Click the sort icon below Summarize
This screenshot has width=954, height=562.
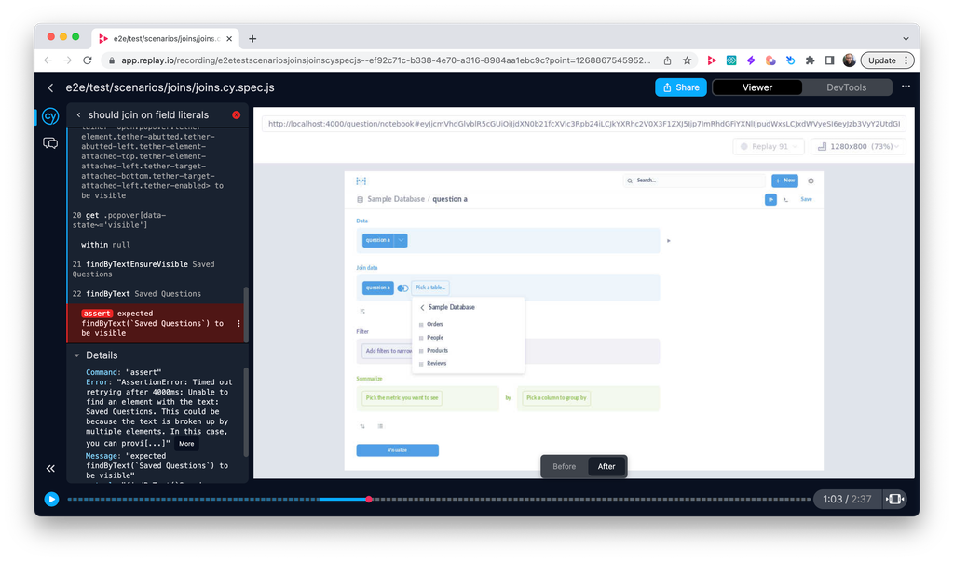pos(362,426)
